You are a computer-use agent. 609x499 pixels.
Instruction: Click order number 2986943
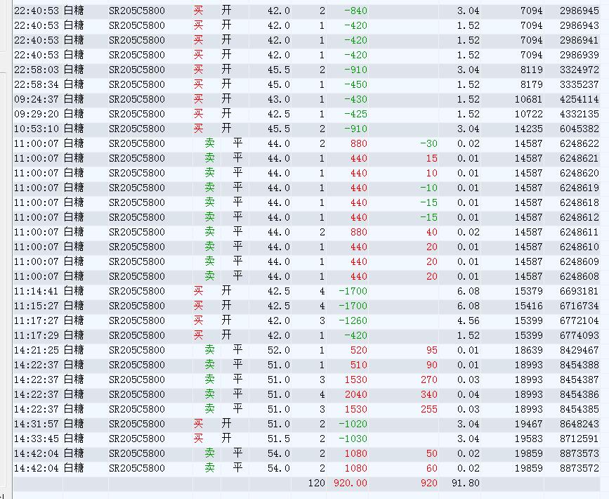coord(579,25)
